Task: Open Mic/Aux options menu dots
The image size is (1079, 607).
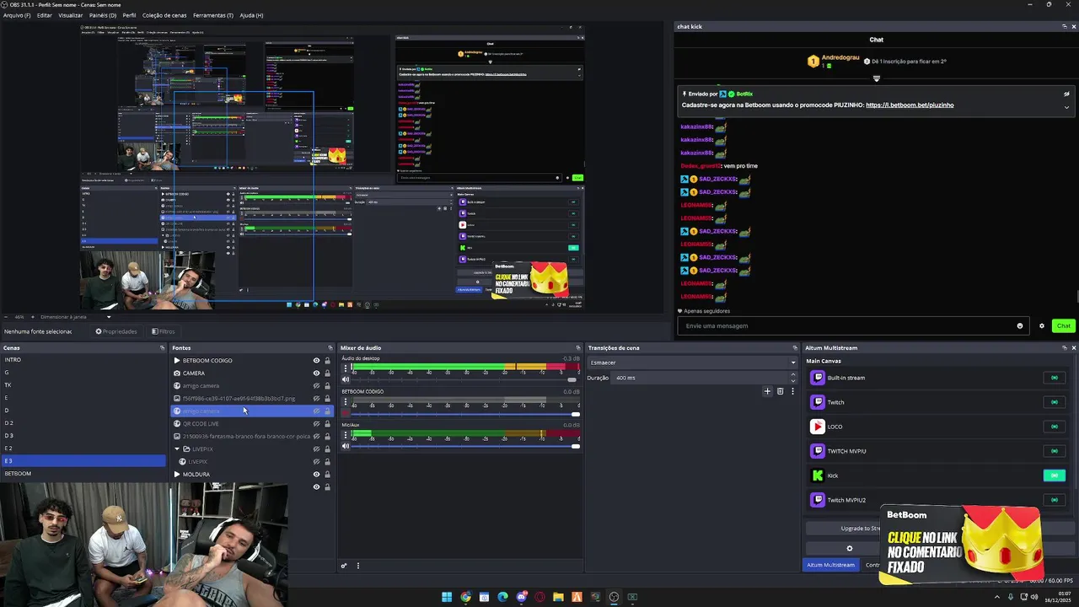Action: click(x=346, y=434)
